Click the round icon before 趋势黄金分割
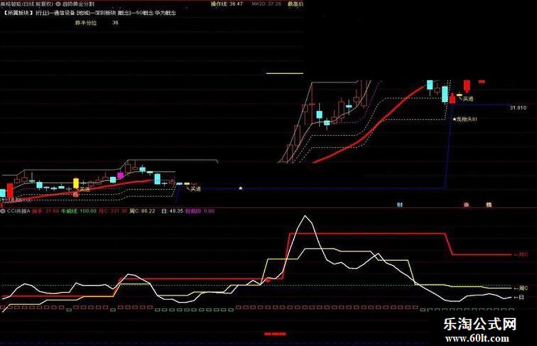 pyautogui.click(x=57, y=5)
